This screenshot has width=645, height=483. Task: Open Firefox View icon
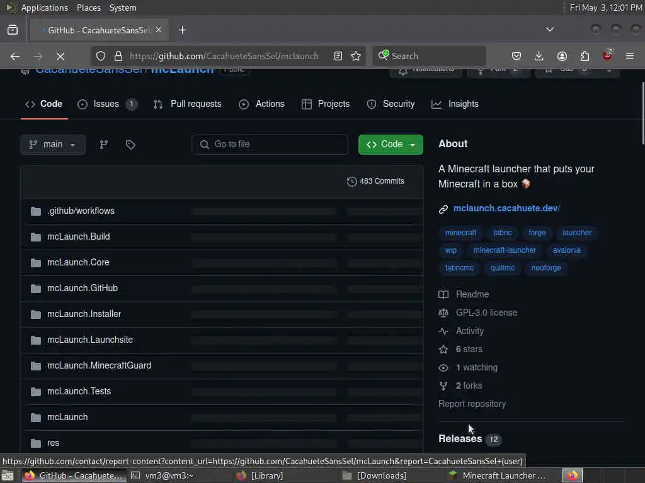[13, 30]
